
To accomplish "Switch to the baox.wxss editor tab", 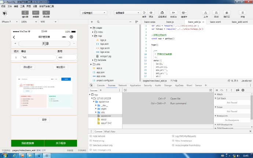I will 150,22.
